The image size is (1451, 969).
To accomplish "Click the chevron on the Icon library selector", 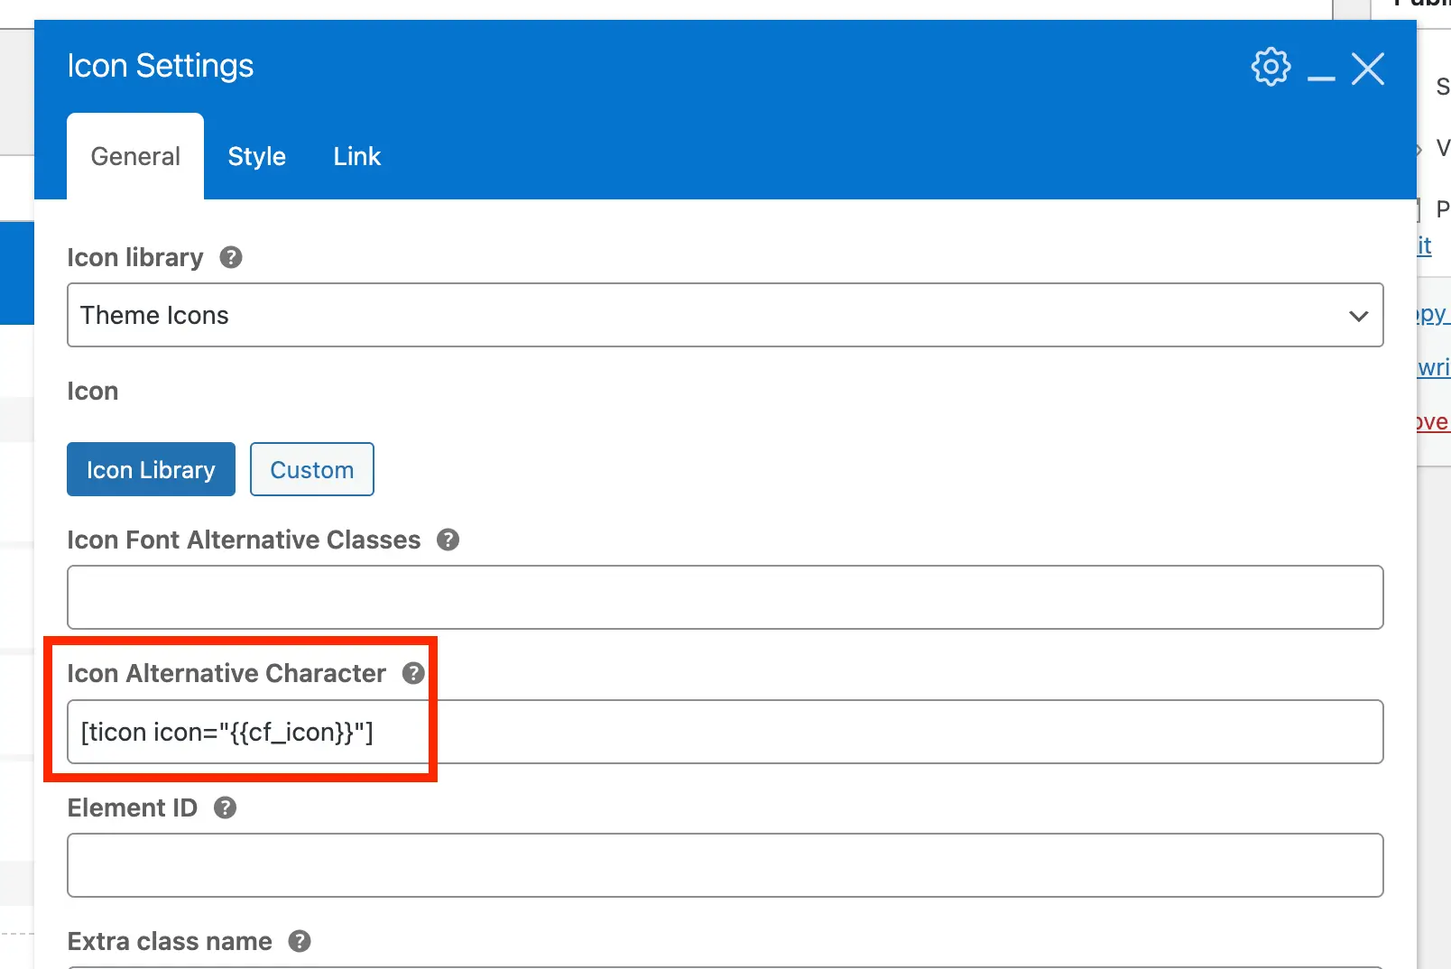I will coord(1357,315).
